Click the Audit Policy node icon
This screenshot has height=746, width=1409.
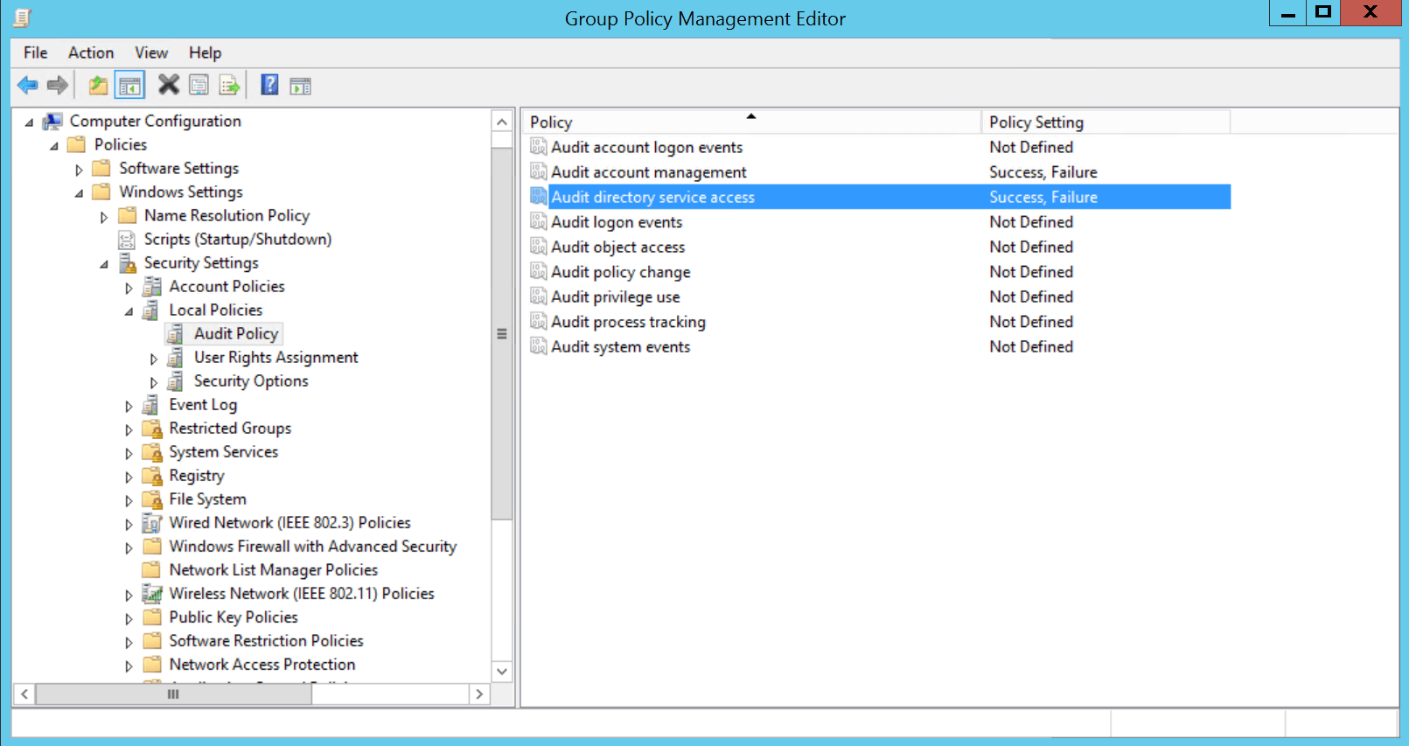176,333
